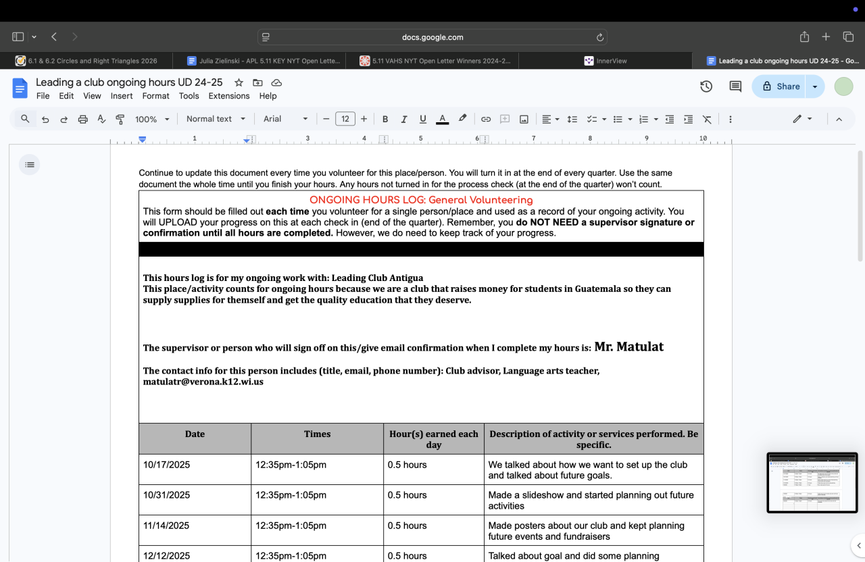865x562 pixels.
Task: Reload the page in Safari
Action: tap(599, 37)
